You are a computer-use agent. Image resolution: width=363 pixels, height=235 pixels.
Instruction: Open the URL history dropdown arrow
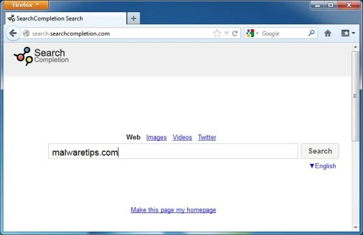[226, 33]
